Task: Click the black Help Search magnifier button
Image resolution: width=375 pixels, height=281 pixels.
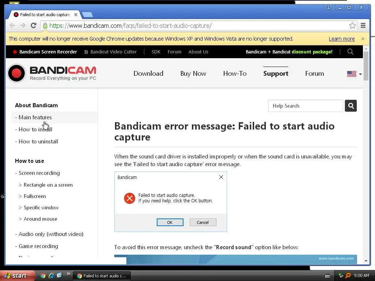Action: (351, 106)
